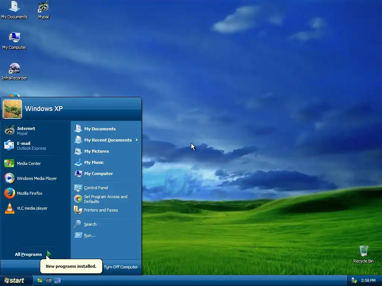
Task: Click first Quick Launch icon on taskbar
Action: (x=40, y=280)
